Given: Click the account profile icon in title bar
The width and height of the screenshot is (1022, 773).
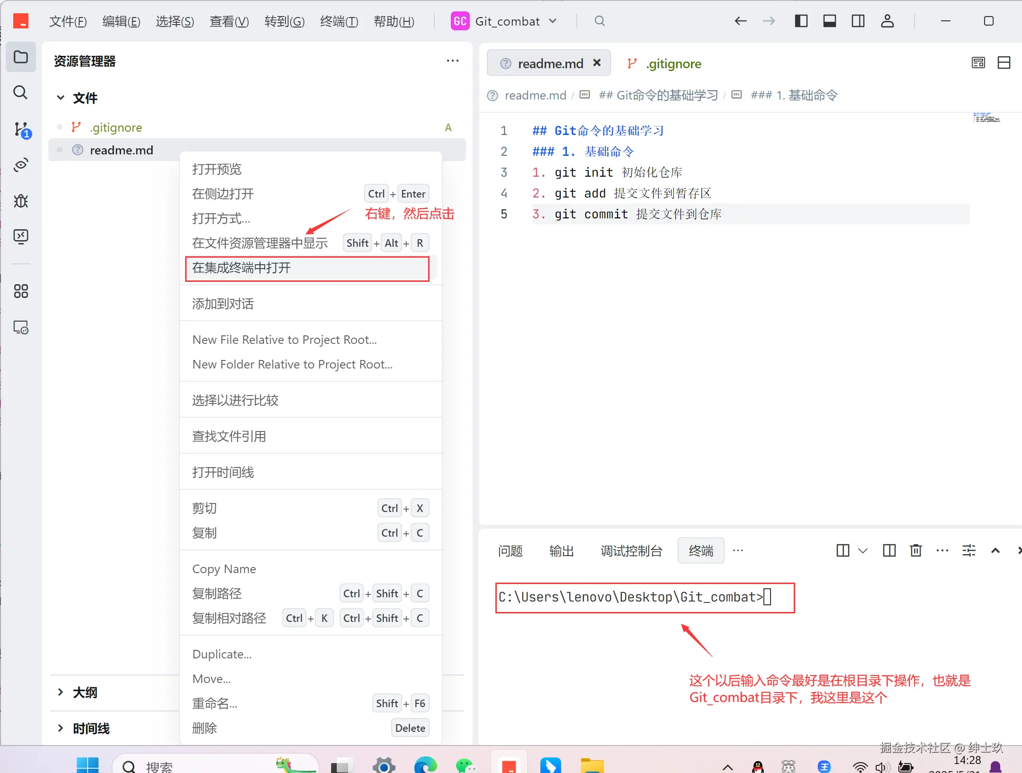Looking at the screenshot, I should pyautogui.click(x=887, y=21).
